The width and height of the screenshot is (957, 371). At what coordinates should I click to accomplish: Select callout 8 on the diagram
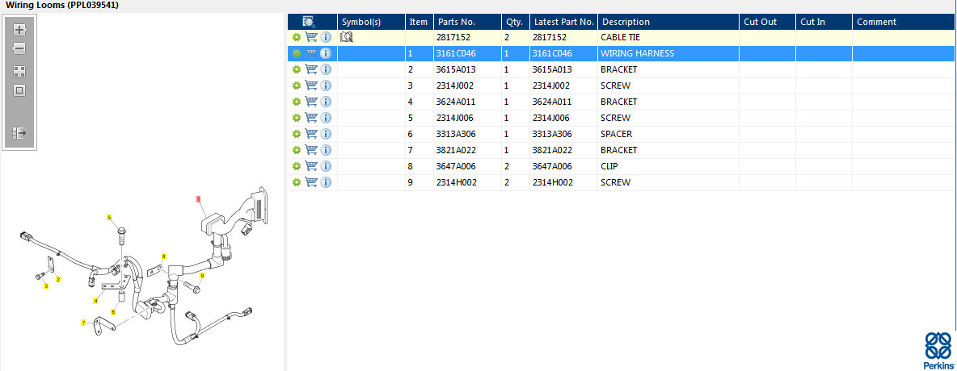click(163, 256)
